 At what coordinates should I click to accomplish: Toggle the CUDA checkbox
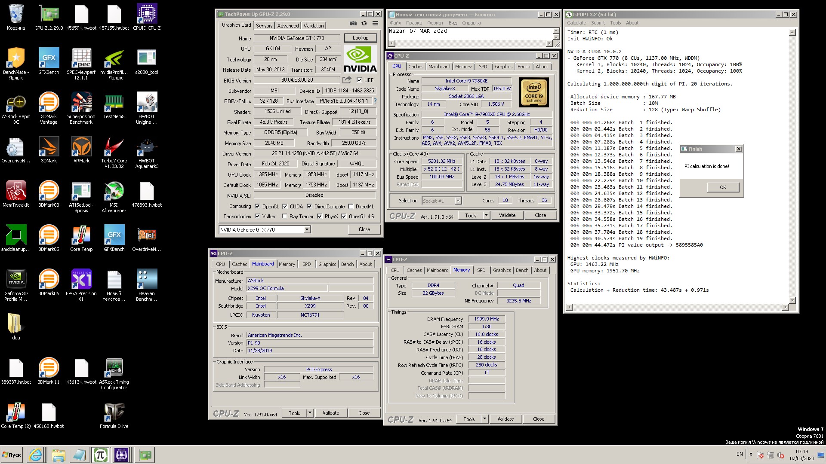[x=285, y=206]
